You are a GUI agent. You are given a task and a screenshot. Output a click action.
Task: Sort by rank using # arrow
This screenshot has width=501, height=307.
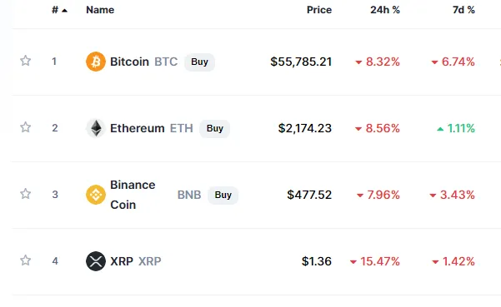click(59, 10)
